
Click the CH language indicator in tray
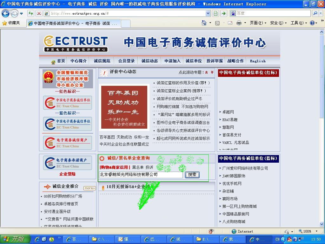click(277, 239)
